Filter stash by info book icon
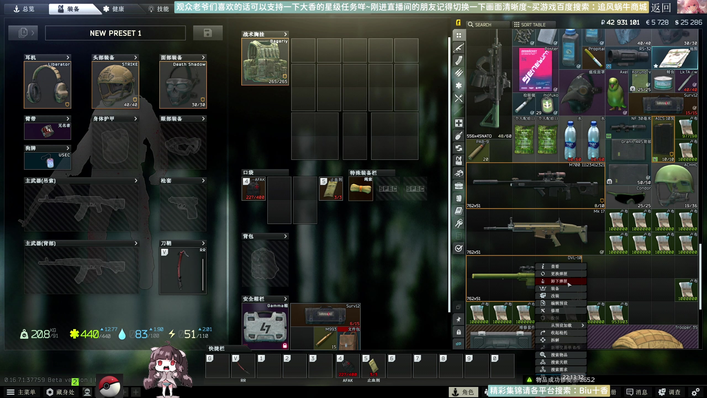 point(458,211)
